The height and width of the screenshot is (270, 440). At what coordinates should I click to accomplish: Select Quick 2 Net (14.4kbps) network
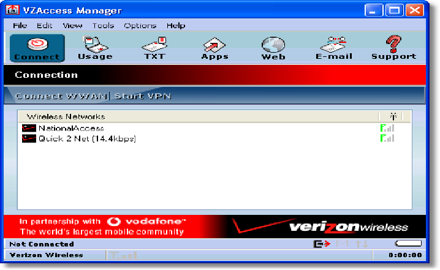(214, 138)
